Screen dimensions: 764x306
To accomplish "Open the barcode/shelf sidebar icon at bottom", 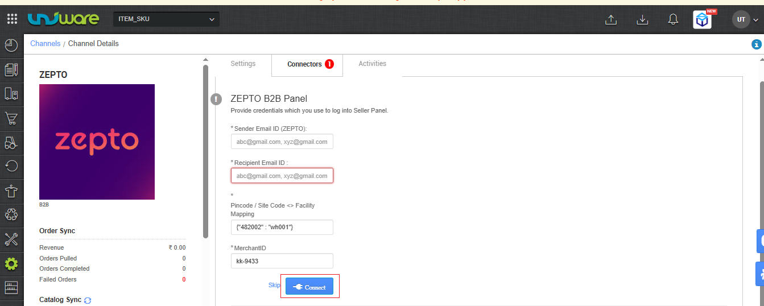I will [x=11, y=287].
